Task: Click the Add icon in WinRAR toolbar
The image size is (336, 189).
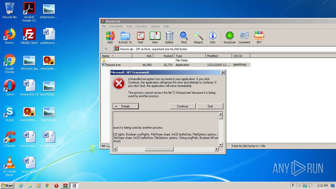Action: coord(110,37)
